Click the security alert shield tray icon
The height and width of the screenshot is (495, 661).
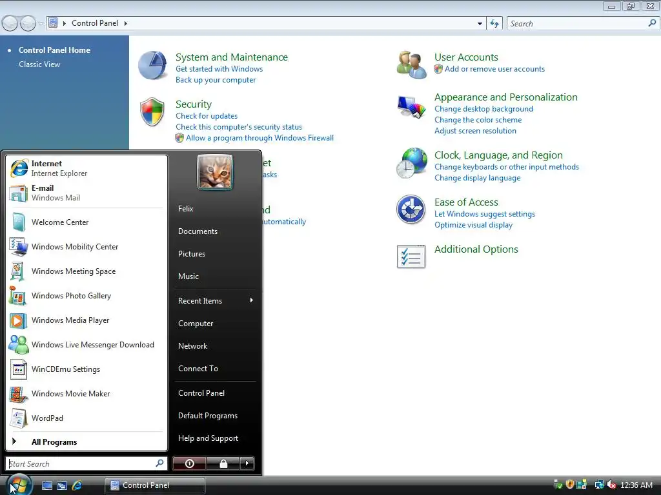569,485
